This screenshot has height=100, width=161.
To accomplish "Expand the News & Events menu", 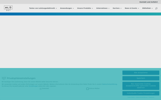I will [x=132, y=8].
